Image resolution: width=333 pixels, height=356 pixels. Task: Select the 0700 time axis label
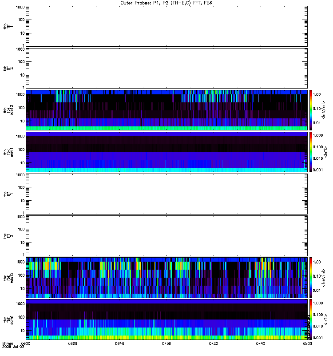(x=166, y=344)
